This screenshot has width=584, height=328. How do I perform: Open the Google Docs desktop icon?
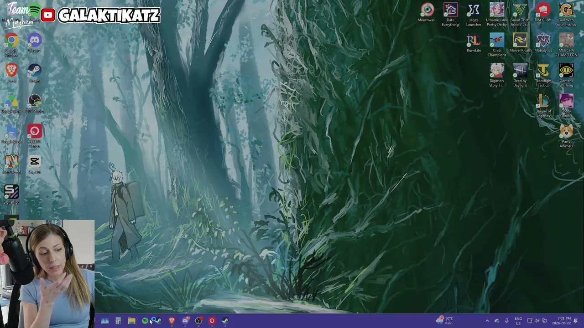pos(11,134)
